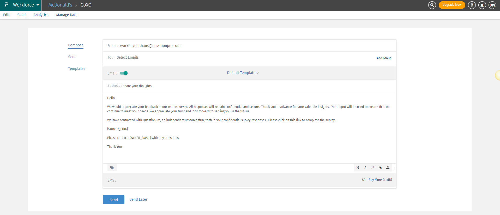Click Add Group link in To row

[384, 58]
